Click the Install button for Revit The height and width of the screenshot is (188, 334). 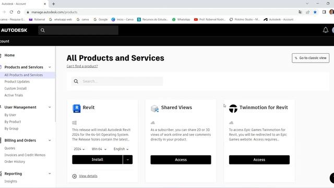point(98,160)
